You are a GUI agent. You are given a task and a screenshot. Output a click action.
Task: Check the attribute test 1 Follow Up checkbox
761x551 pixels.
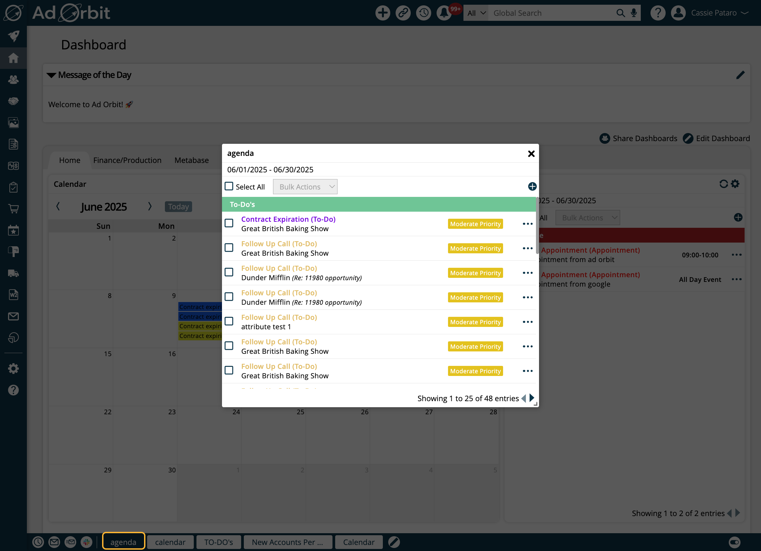point(229,321)
